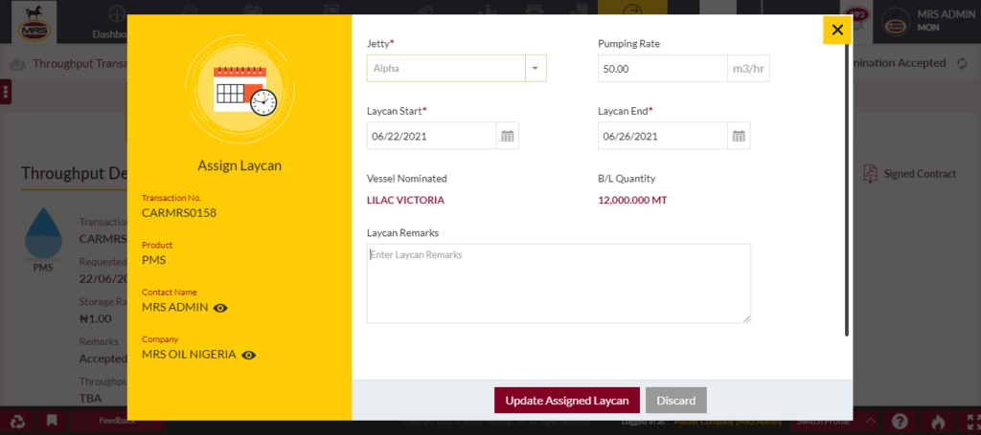The image size is (981, 435).
Task: Click the PMS product droplet icon
Action: tap(43, 234)
